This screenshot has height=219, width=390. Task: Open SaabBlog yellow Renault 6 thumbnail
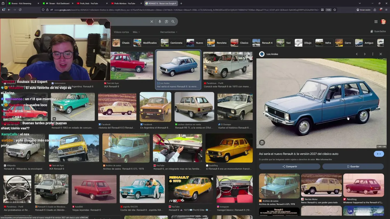pyautogui.click(x=229, y=148)
